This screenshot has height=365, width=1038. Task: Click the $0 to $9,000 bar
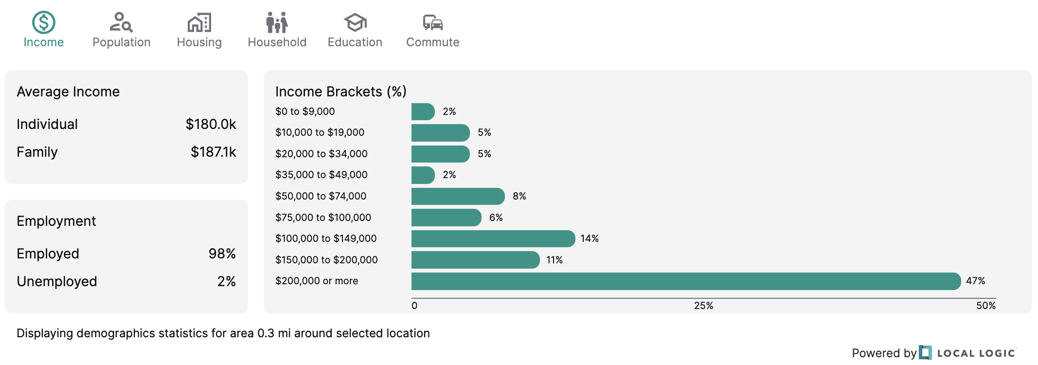click(423, 111)
